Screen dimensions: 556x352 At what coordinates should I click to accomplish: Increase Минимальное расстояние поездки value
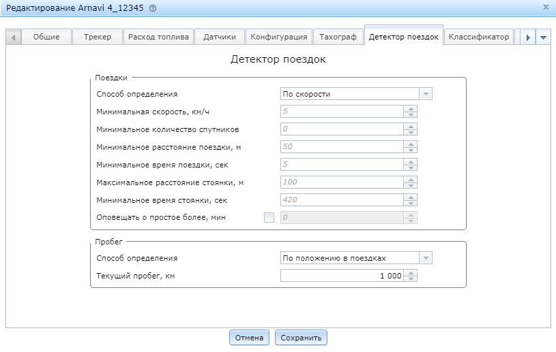coord(411,144)
